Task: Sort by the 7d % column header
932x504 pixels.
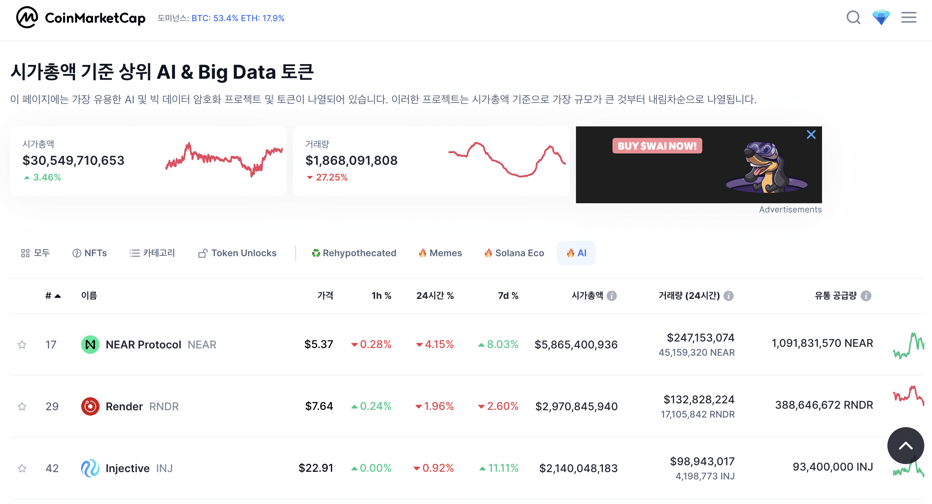Action: tap(508, 296)
